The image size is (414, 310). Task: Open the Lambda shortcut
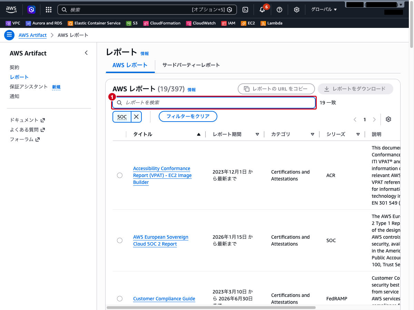coord(272,23)
